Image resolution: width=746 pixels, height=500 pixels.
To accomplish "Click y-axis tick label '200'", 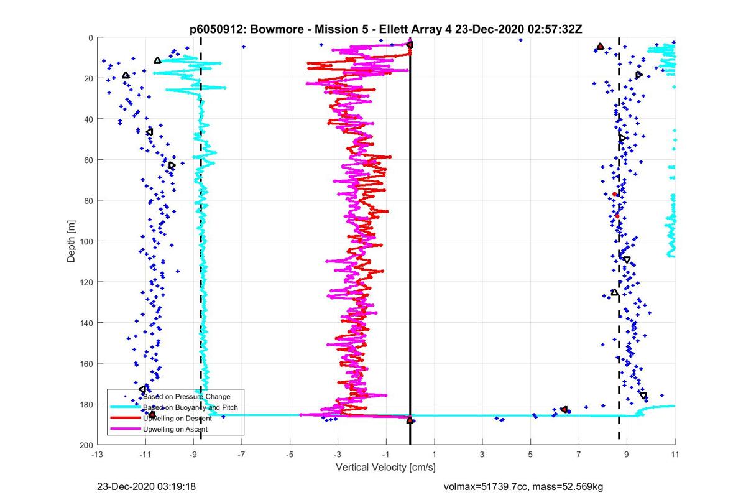I will (x=86, y=445).
